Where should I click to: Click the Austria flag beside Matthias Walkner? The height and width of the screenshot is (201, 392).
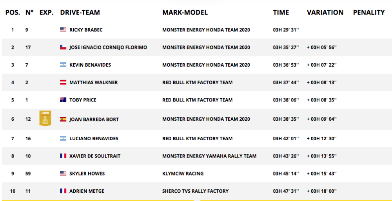tap(63, 83)
